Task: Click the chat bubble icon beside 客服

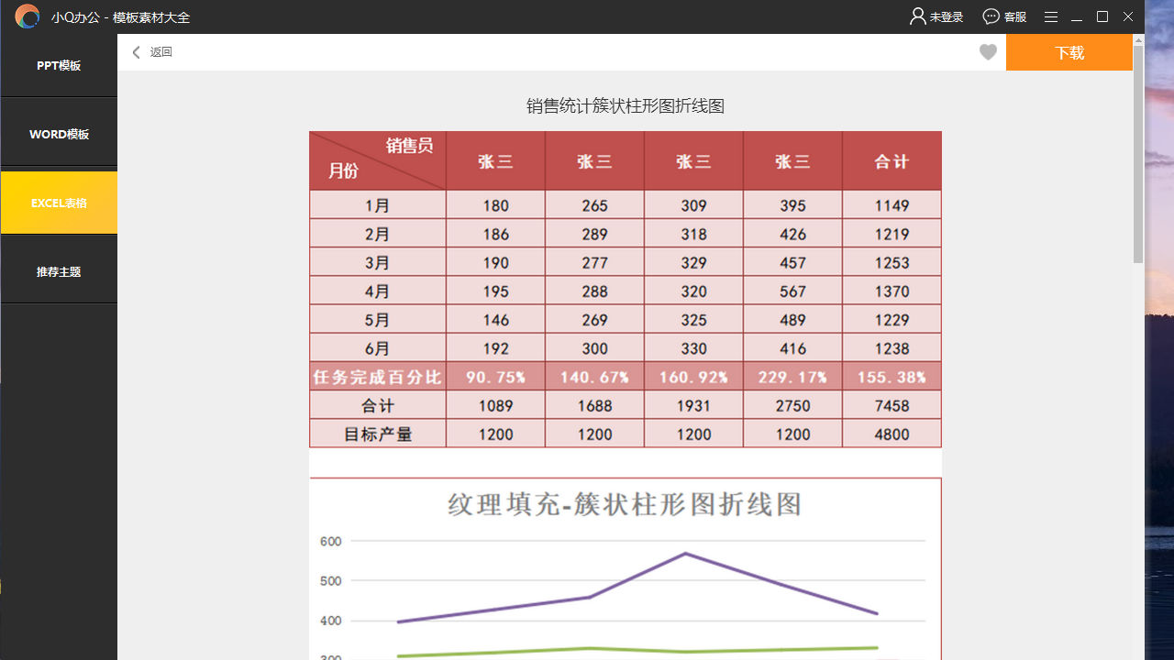Action: coord(990,16)
